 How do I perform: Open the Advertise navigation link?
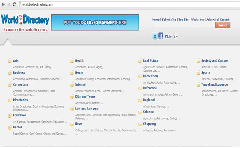(x=212, y=20)
